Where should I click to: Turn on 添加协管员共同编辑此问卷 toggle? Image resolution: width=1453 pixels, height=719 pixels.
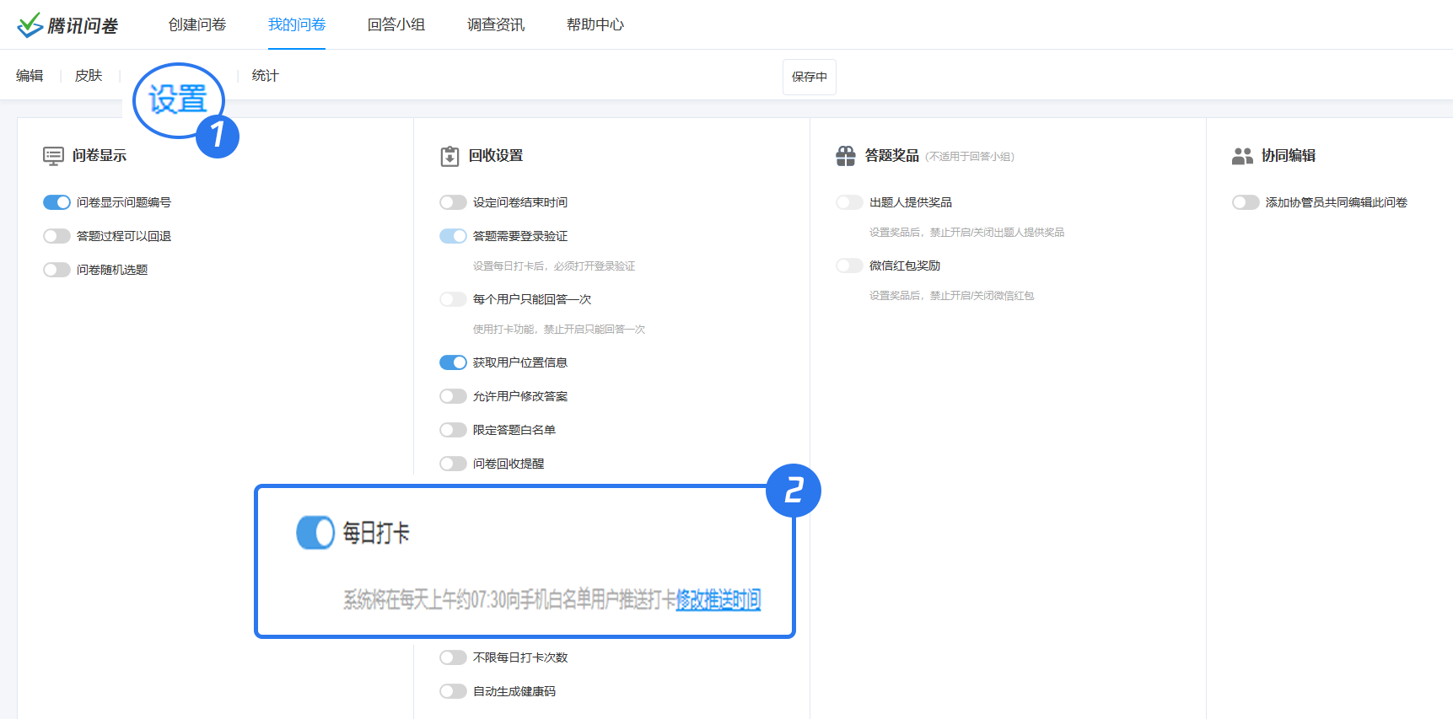click(1246, 202)
